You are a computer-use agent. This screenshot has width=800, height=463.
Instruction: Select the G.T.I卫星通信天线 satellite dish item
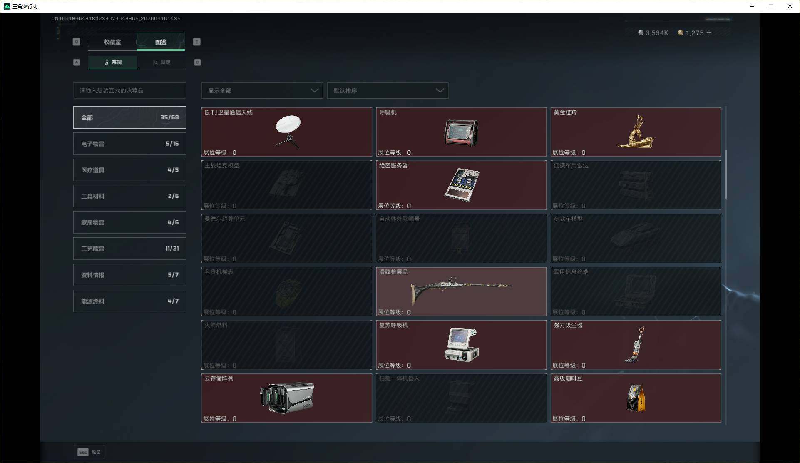tap(287, 132)
